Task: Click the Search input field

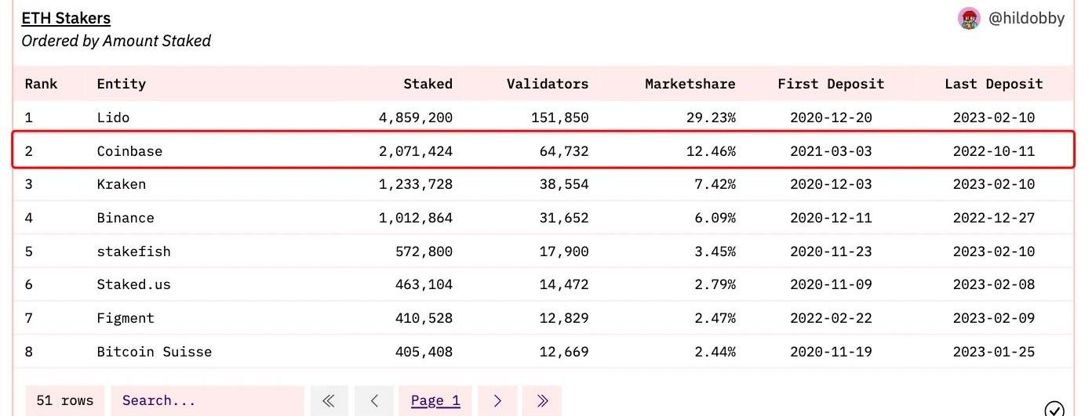Action: coord(206,400)
